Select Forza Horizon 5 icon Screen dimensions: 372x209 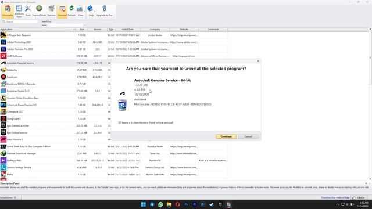(3, 139)
